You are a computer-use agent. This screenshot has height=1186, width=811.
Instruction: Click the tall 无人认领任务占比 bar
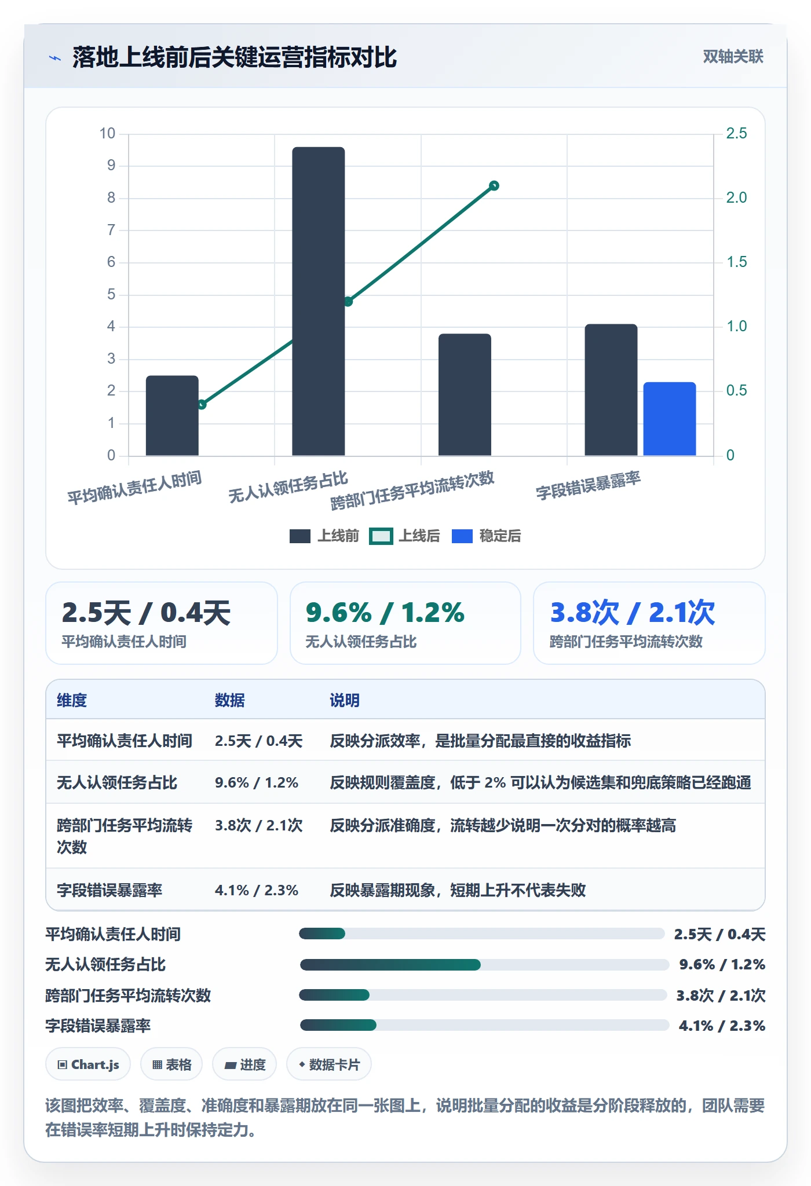point(319,301)
